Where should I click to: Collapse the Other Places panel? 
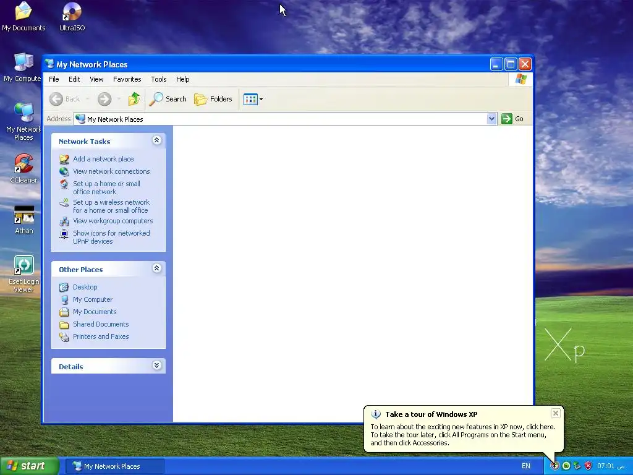point(156,268)
